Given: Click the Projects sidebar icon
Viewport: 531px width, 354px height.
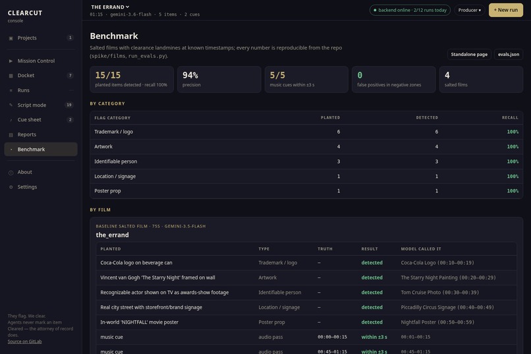Looking at the screenshot, I should (x=11, y=38).
